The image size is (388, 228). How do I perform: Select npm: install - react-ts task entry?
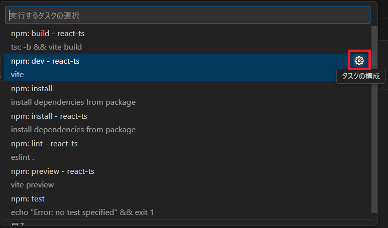(49, 116)
